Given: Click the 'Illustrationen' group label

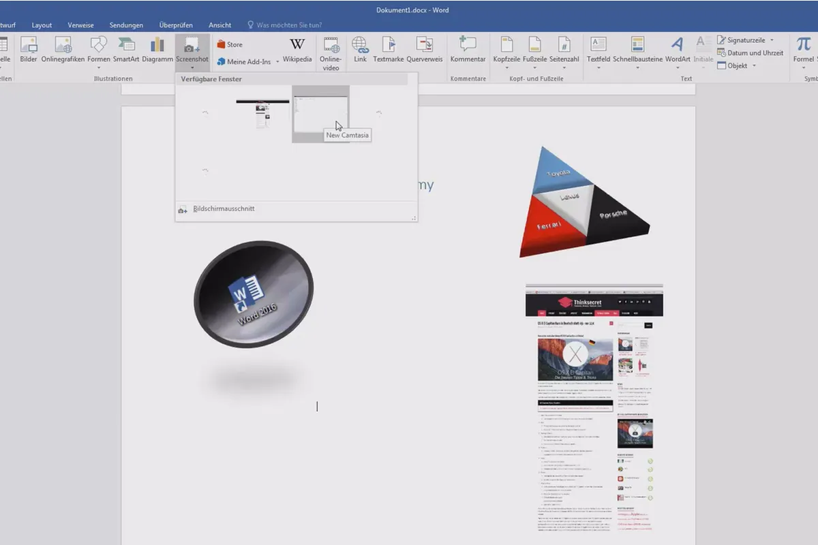Looking at the screenshot, I should 113,78.
